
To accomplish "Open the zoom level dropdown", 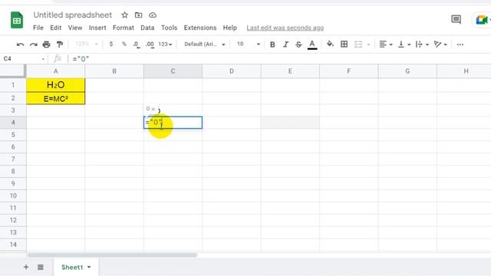I will pos(87,44).
